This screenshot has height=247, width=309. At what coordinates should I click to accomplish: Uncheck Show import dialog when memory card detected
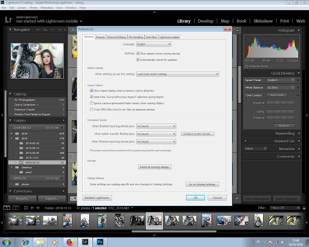91,91
